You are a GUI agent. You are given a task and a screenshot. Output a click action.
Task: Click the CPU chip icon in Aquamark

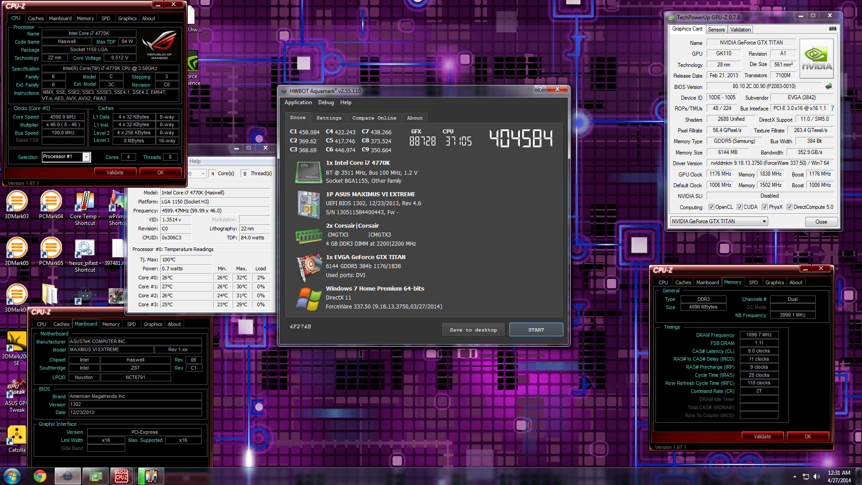click(308, 172)
